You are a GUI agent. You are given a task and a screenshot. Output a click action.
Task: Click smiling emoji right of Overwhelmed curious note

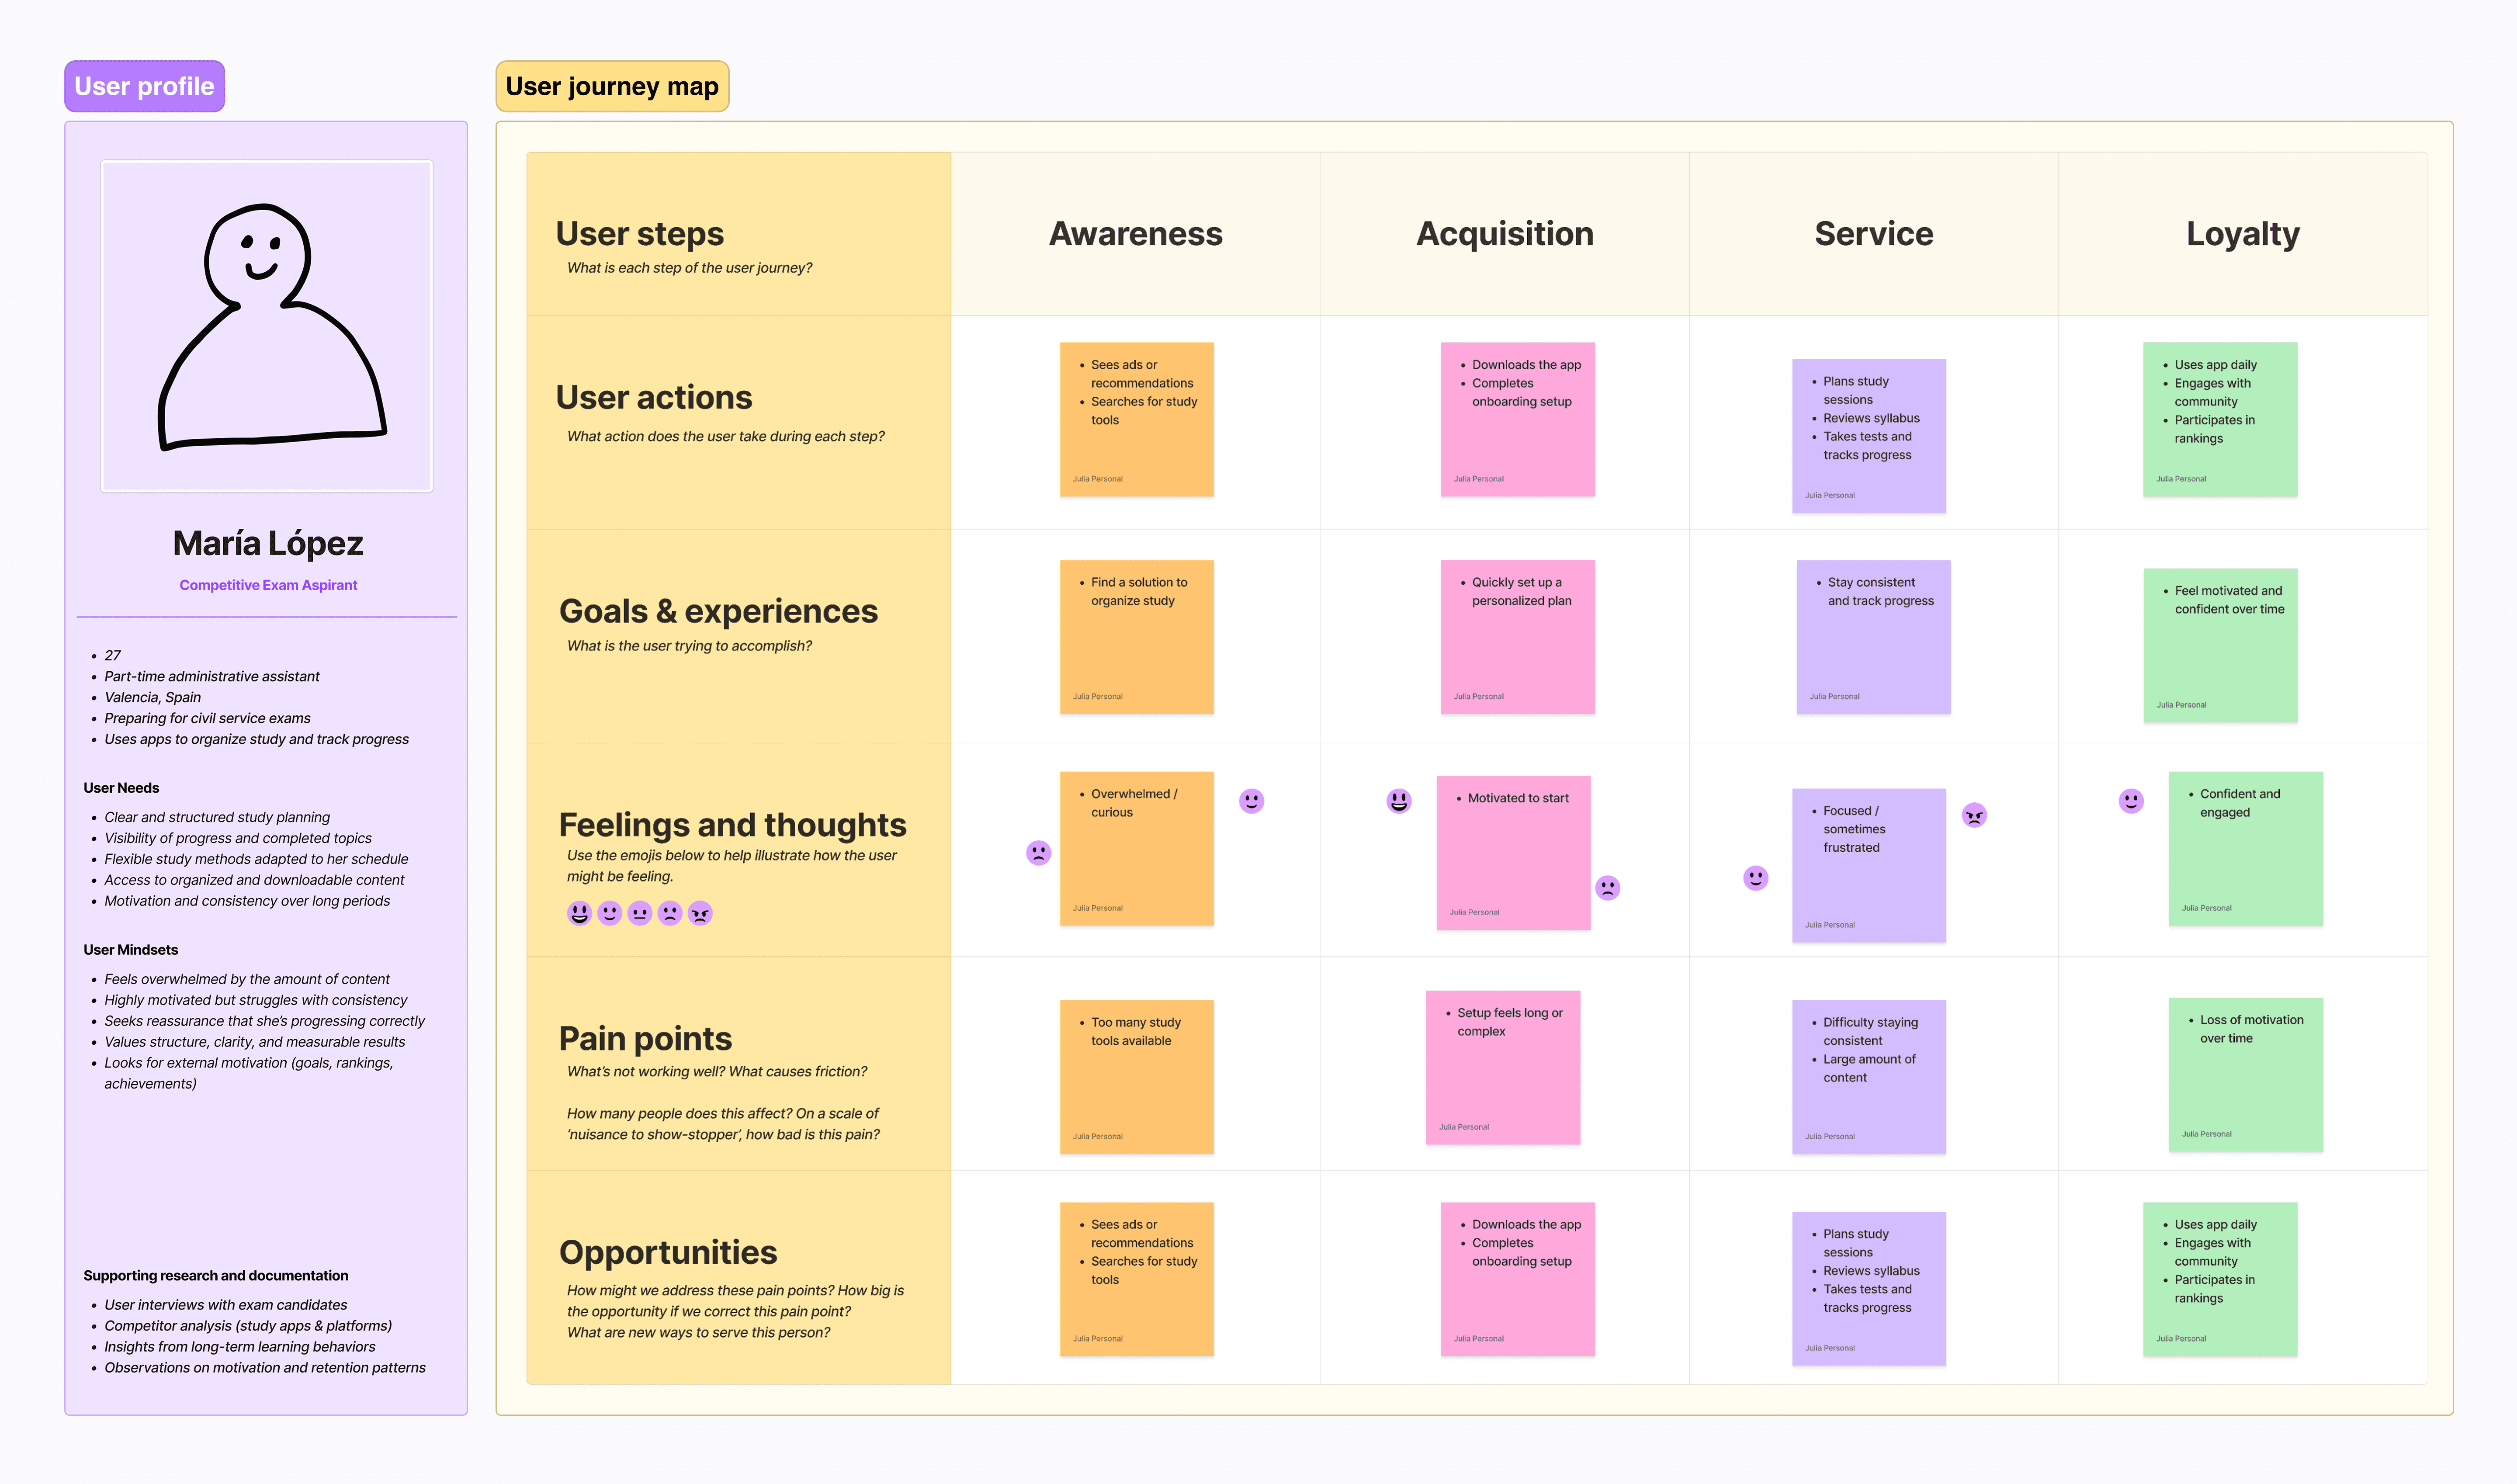pyautogui.click(x=1251, y=801)
